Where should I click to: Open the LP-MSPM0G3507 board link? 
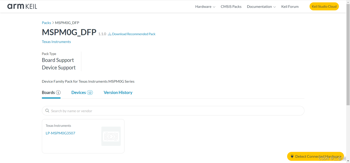(x=60, y=133)
